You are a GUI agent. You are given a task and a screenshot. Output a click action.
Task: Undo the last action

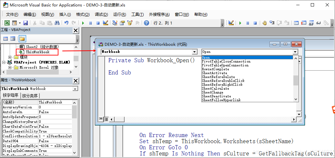[x=66, y=23]
